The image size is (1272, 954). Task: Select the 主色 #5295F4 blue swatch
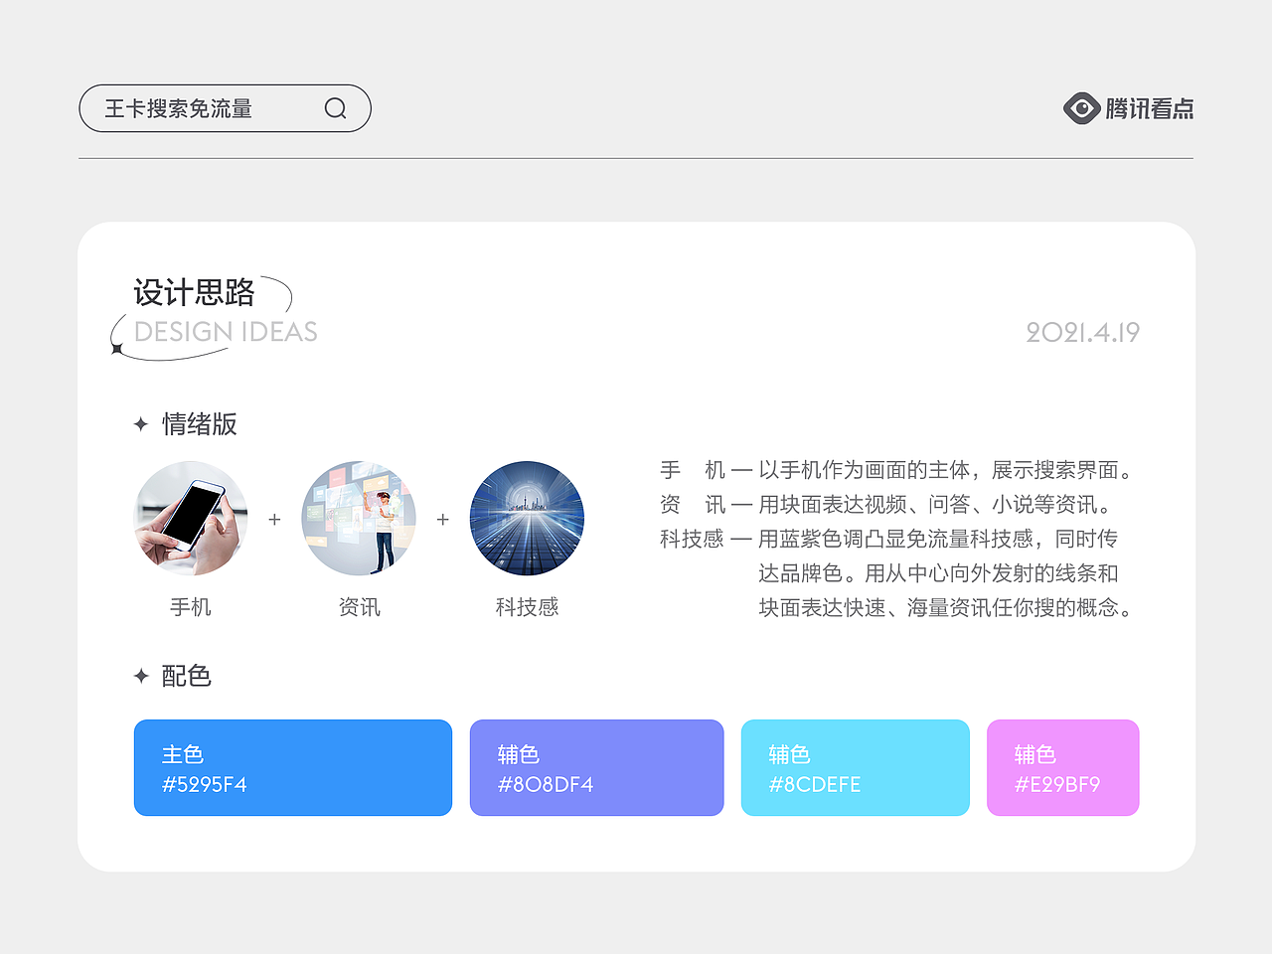pyautogui.click(x=293, y=767)
